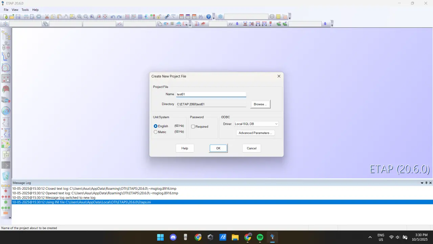The width and height of the screenshot is (433, 244).
Task: Open Spotify from the taskbar
Action: [260, 237]
